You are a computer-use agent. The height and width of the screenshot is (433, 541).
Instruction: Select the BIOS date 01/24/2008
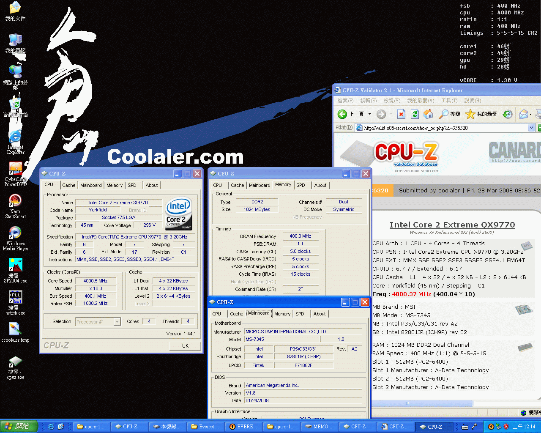pyautogui.click(x=303, y=400)
